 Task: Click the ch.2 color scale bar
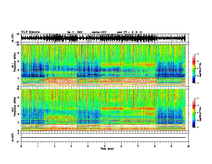pos(194,113)
